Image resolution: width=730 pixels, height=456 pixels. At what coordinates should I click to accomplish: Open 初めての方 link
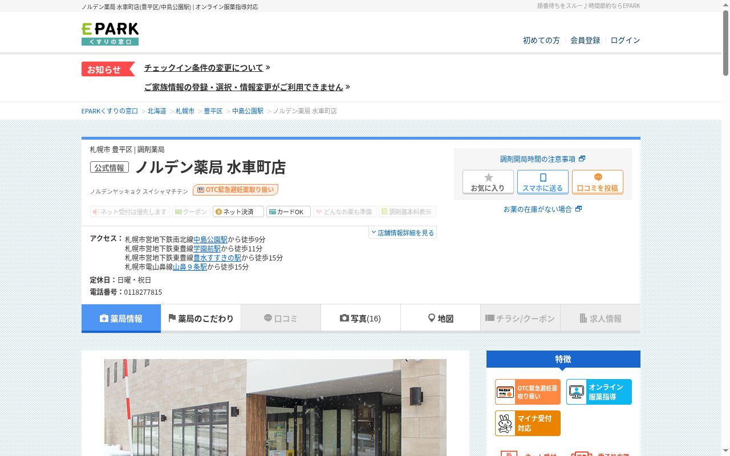541,40
